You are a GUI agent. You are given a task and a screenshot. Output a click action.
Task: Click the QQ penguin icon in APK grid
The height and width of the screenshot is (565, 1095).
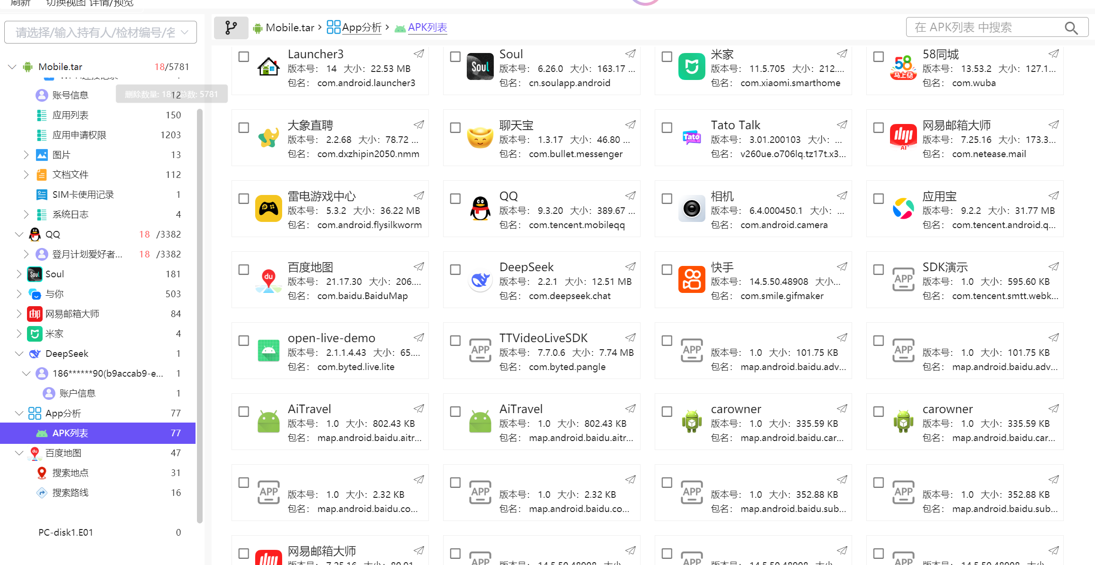(x=480, y=209)
